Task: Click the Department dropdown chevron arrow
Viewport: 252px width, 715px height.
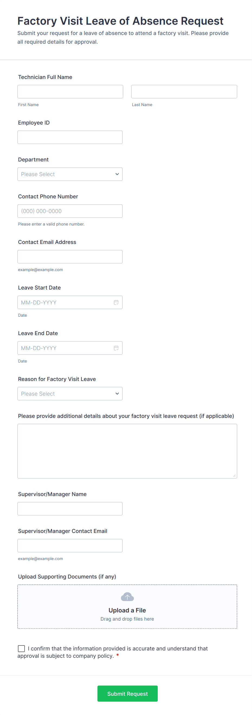Action: [117, 174]
